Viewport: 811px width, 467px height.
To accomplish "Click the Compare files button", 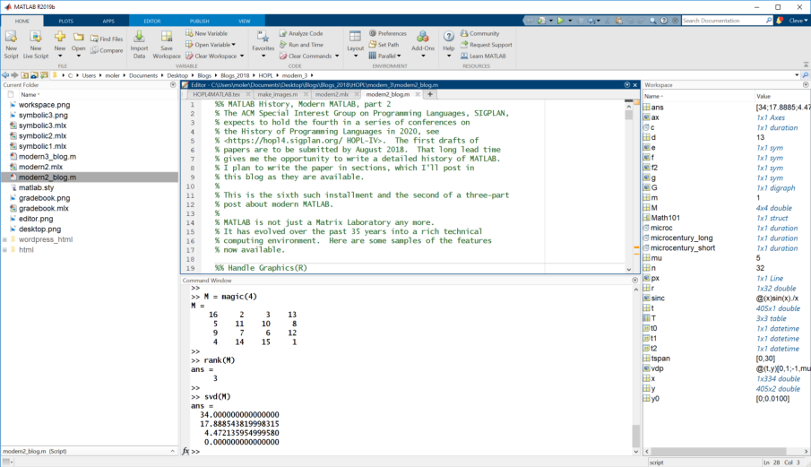I will tap(107, 50).
